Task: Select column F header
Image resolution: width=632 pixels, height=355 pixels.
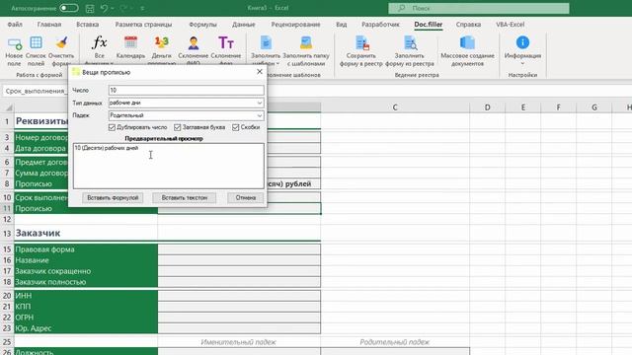Action: (x=559, y=107)
